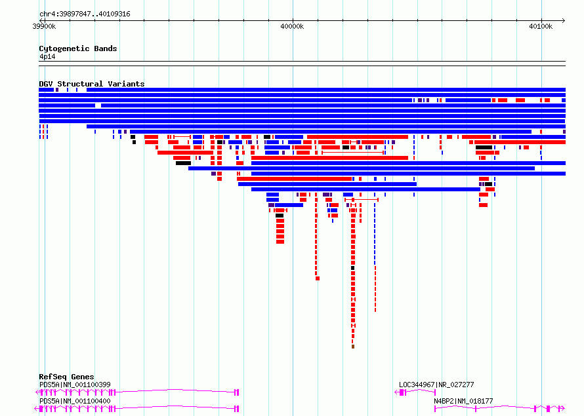Select the PDS5A NM_001100400 gene model glyph

137,409
